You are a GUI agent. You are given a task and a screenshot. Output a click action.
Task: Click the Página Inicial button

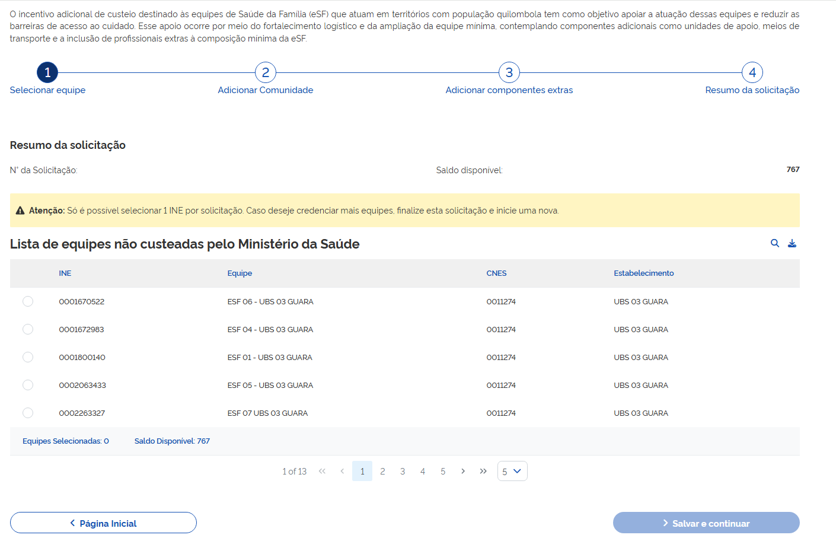coord(103,523)
